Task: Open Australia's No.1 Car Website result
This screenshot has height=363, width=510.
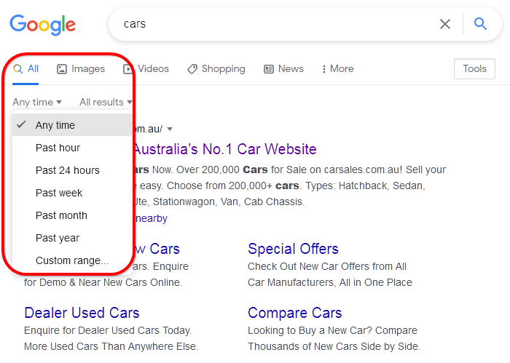Action: tap(225, 149)
